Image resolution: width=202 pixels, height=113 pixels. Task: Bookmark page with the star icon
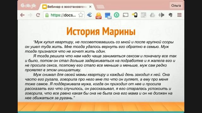click(81, 15)
